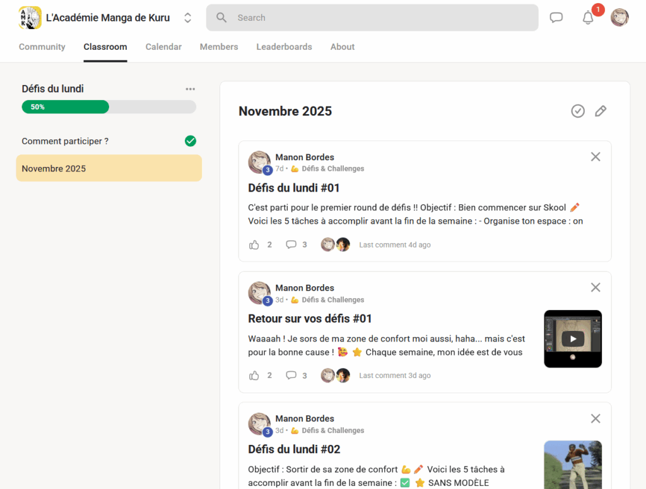Play the video on Retour sur vos défis #01
Screen dimensions: 646x489
[x=573, y=339]
